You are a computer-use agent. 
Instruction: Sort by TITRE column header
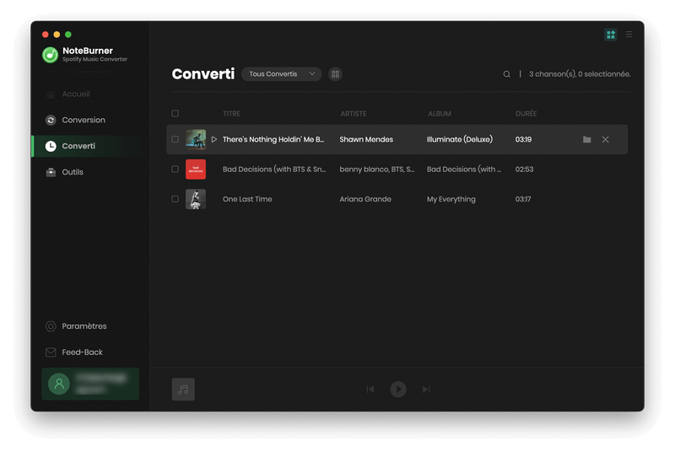(x=231, y=114)
